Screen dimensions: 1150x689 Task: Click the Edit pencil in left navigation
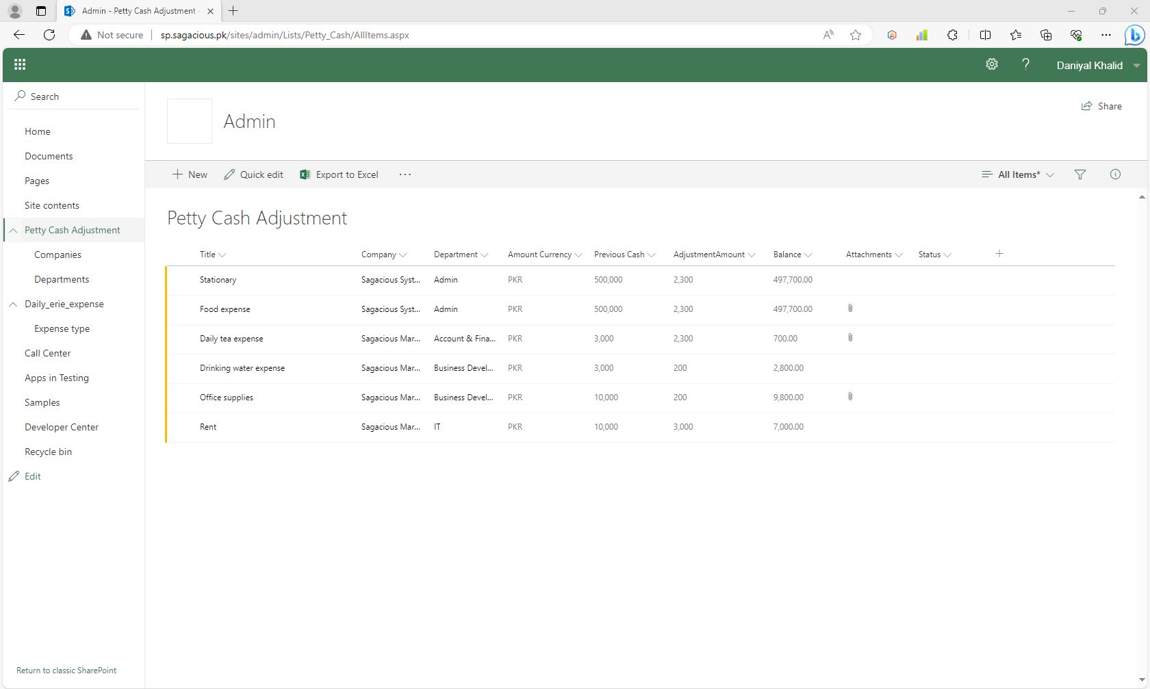[x=14, y=476]
